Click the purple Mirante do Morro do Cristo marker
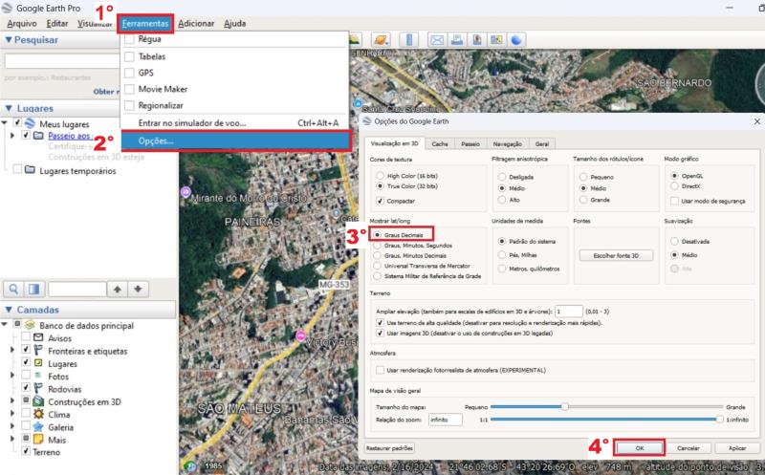 (x=186, y=192)
